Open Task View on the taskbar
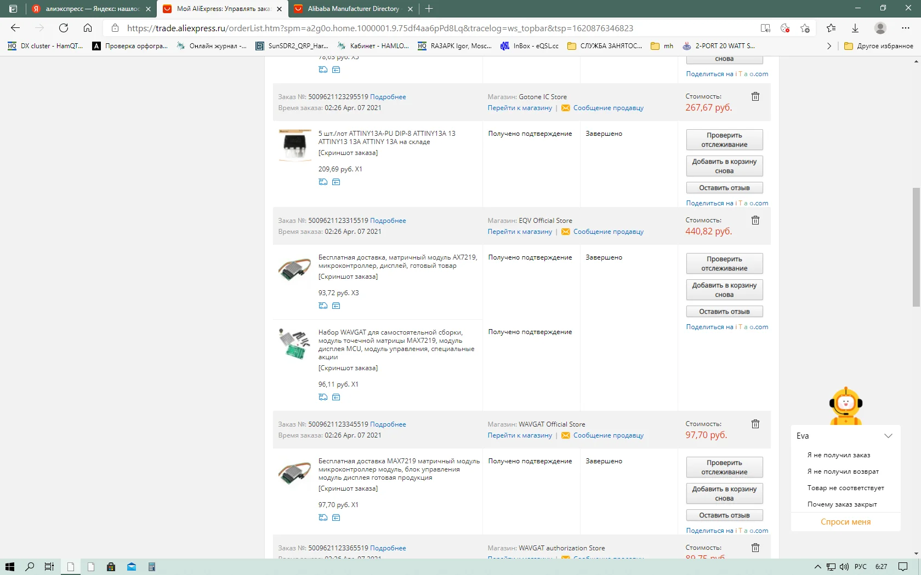Screen dimensions: 921x575 pos(49,567)
